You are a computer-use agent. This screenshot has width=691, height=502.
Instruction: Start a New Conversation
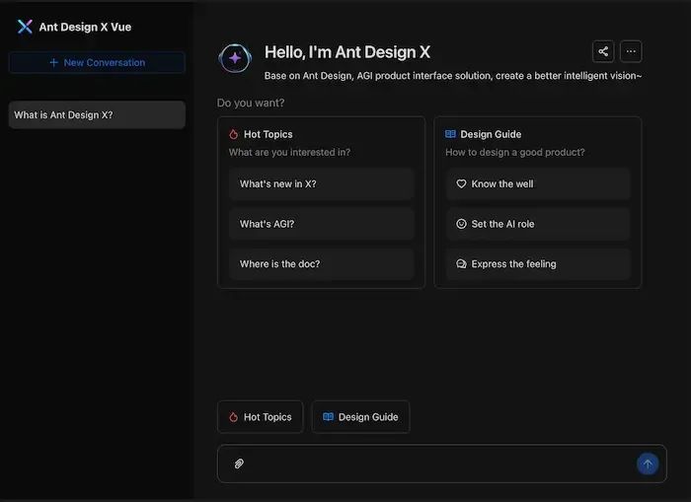pos(97,62)
